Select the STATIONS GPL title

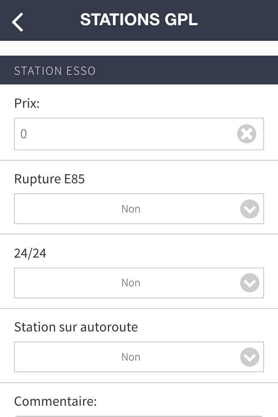(x=139, y=20)
